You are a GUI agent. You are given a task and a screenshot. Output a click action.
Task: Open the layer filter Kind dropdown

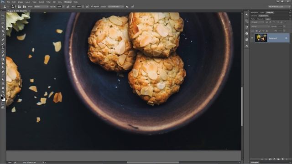point(257,22)
